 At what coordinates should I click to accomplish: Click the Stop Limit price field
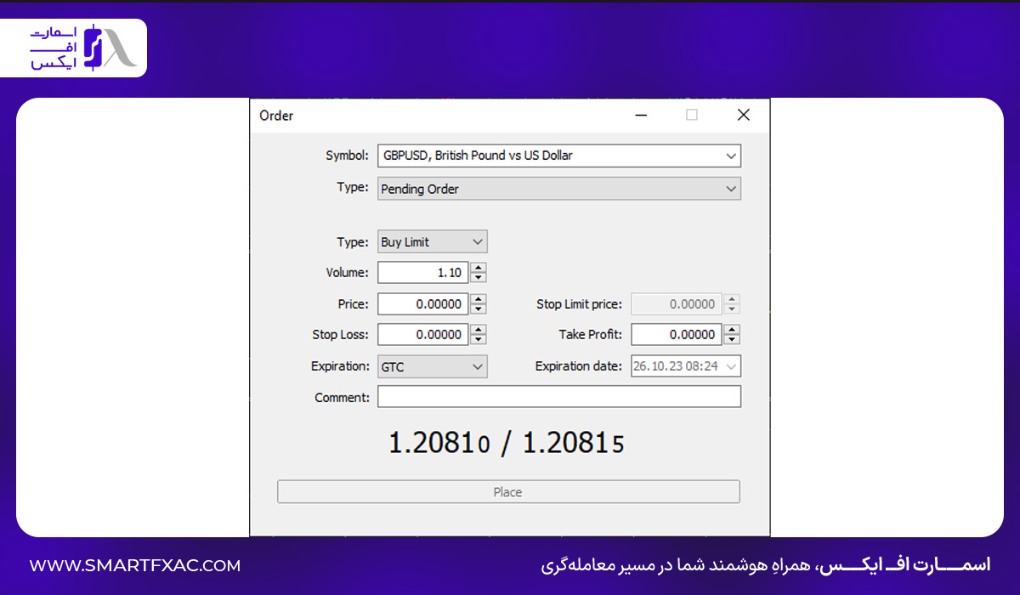click(677, 304)
